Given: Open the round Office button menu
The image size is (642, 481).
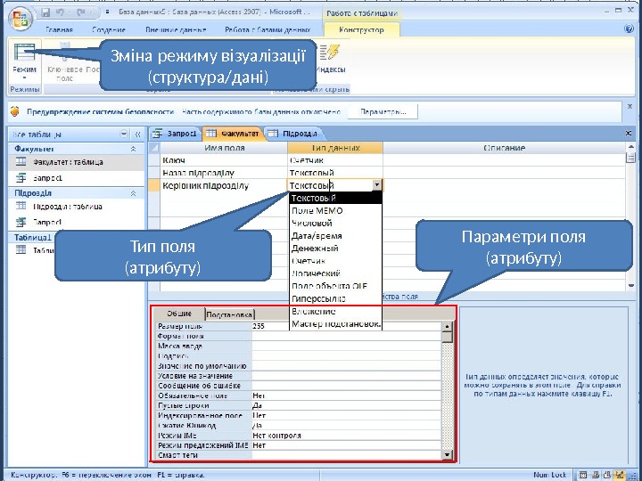Looking at the screenshot, I should click(x=20, y=20).
